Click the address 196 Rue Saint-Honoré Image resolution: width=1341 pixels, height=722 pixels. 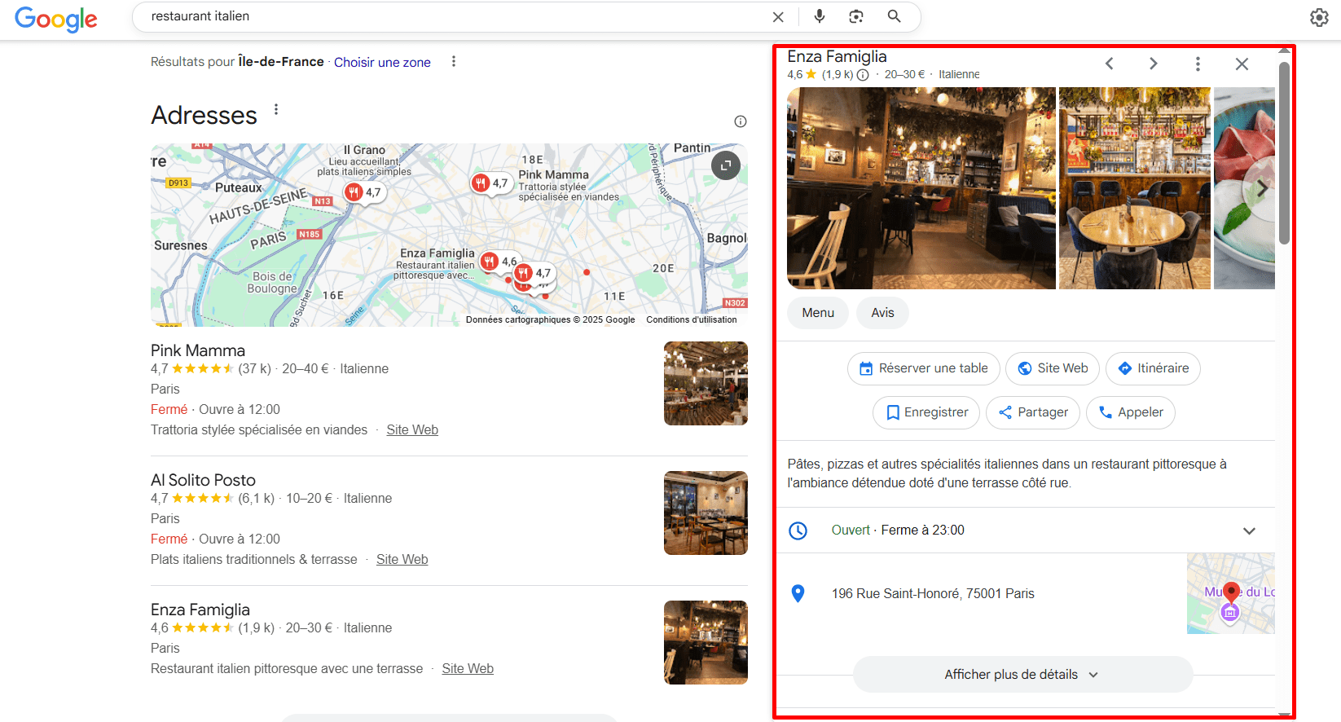[933, 594]
